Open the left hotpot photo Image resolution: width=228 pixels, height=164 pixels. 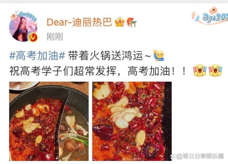point(49,121)
